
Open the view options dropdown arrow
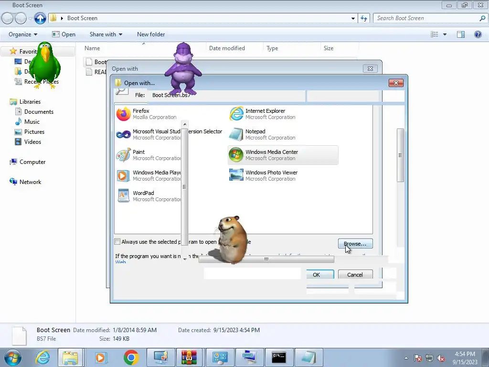coord(445,34)
